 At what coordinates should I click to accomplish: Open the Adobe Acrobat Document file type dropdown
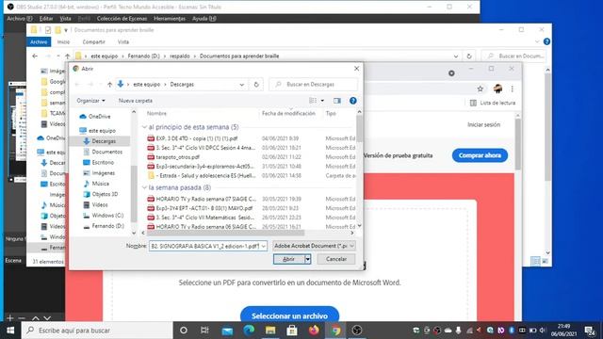click(314, 246)
